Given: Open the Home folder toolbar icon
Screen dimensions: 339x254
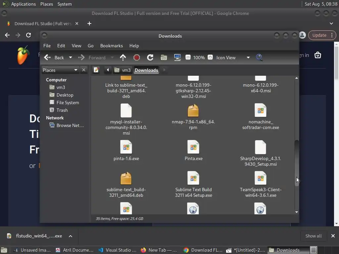Looking at the screenshot, I should coord(164,58).
